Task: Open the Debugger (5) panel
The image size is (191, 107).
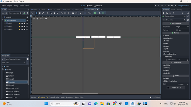Action: (43, 97)
